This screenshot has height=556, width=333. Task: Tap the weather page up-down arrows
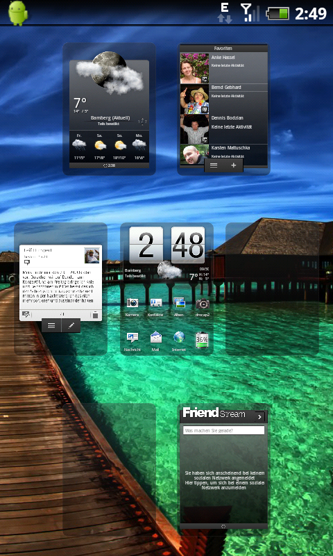[143, 122]
